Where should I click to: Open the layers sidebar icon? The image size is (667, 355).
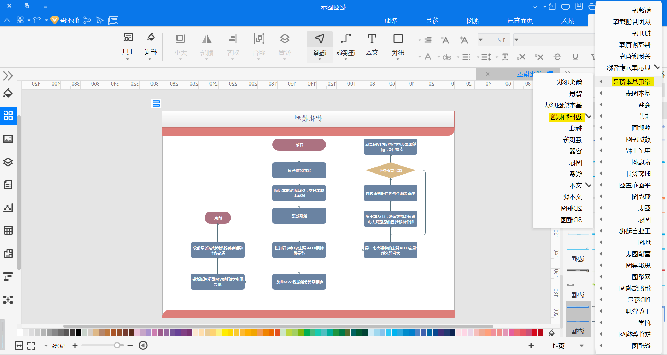[x=8, y=162]
